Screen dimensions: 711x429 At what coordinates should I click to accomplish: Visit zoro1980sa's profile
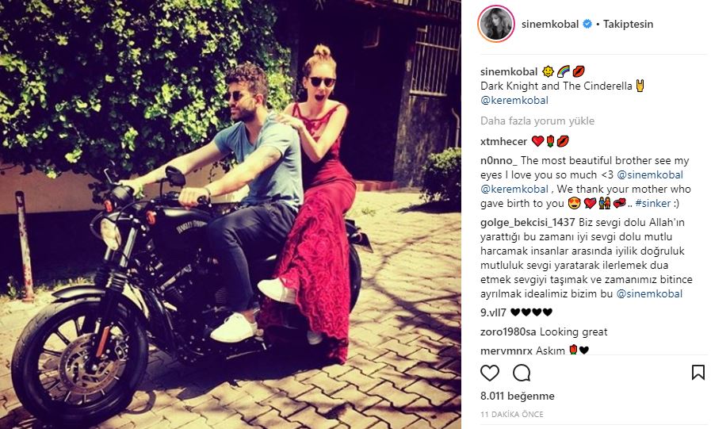(508, 331)
